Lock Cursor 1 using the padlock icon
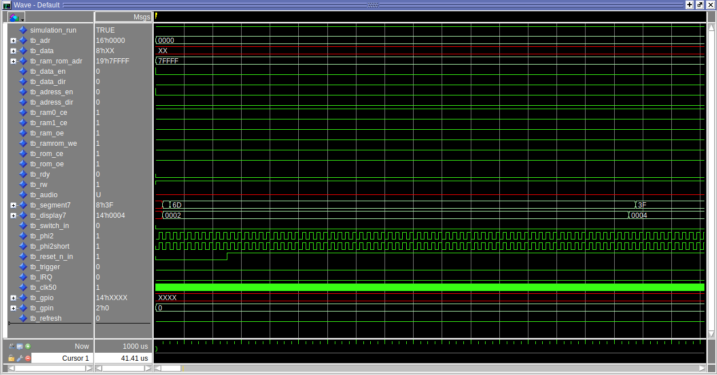The width and height of the screenshot is (717, 375). pos(11,358)
